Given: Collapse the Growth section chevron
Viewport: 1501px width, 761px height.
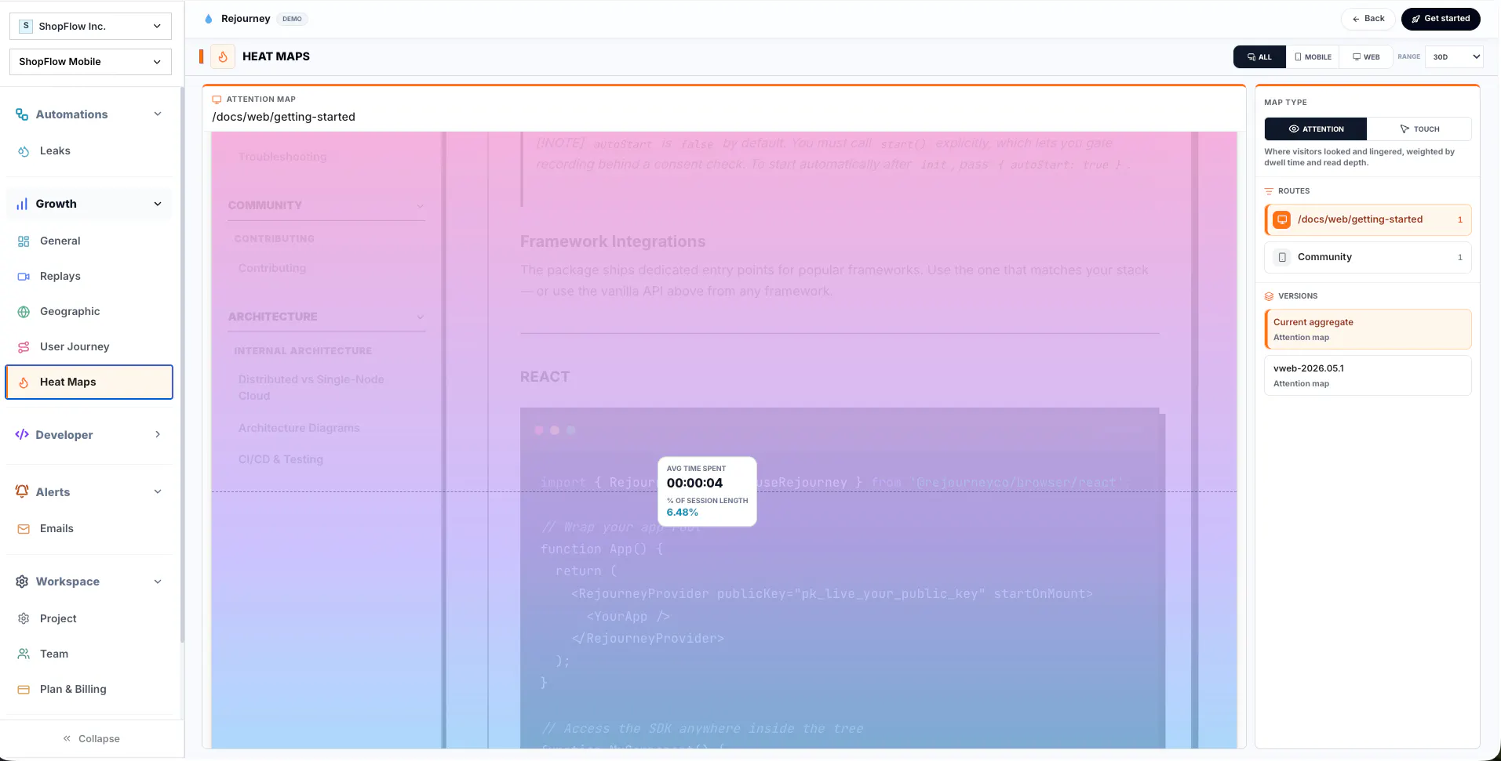Looking at the screenshot, I should point(158,204).
